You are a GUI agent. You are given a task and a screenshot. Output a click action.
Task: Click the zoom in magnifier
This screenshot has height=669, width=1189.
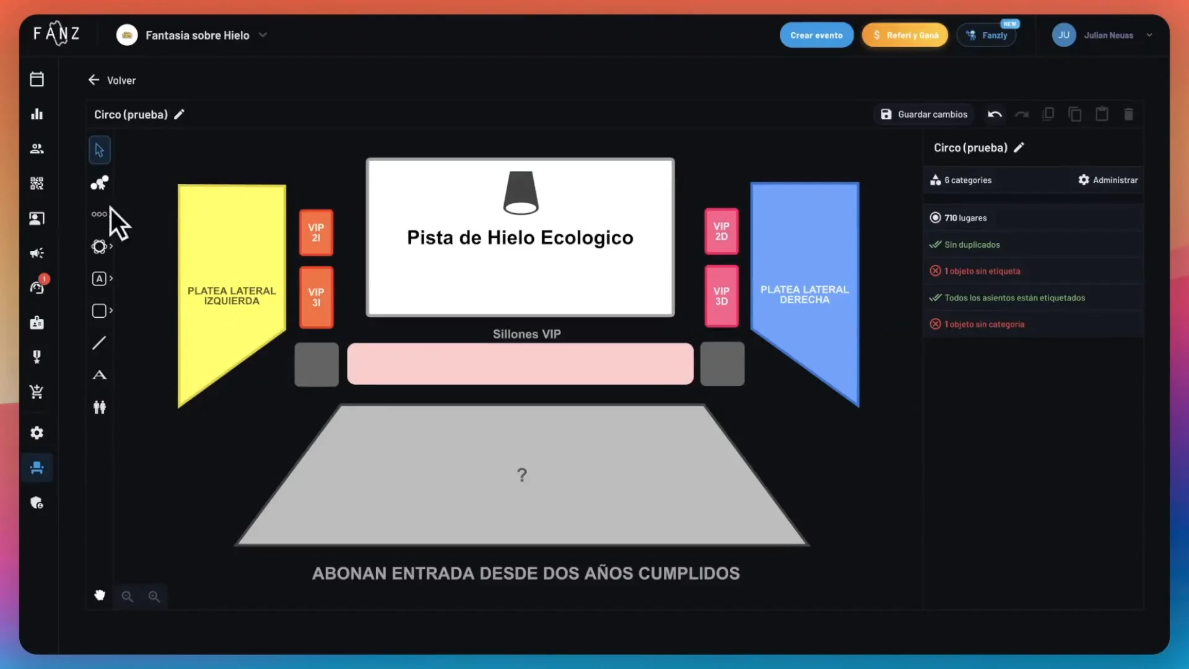154,597
